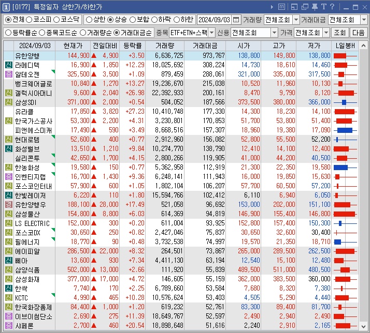
Task: Click the title bar arrow icon
Action: (x=272, y=7)
